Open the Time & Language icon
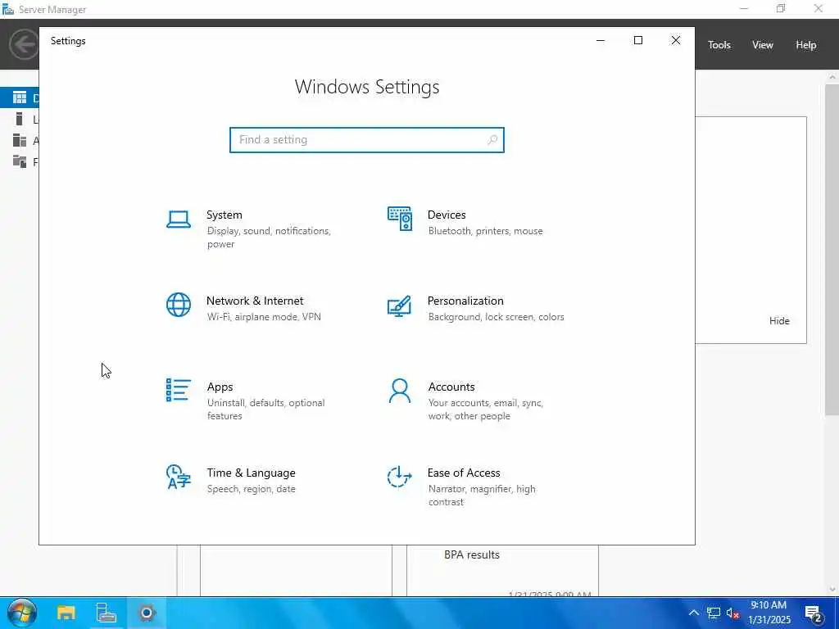The width and height of the screenshot is (839, 629). coord(178,477)
